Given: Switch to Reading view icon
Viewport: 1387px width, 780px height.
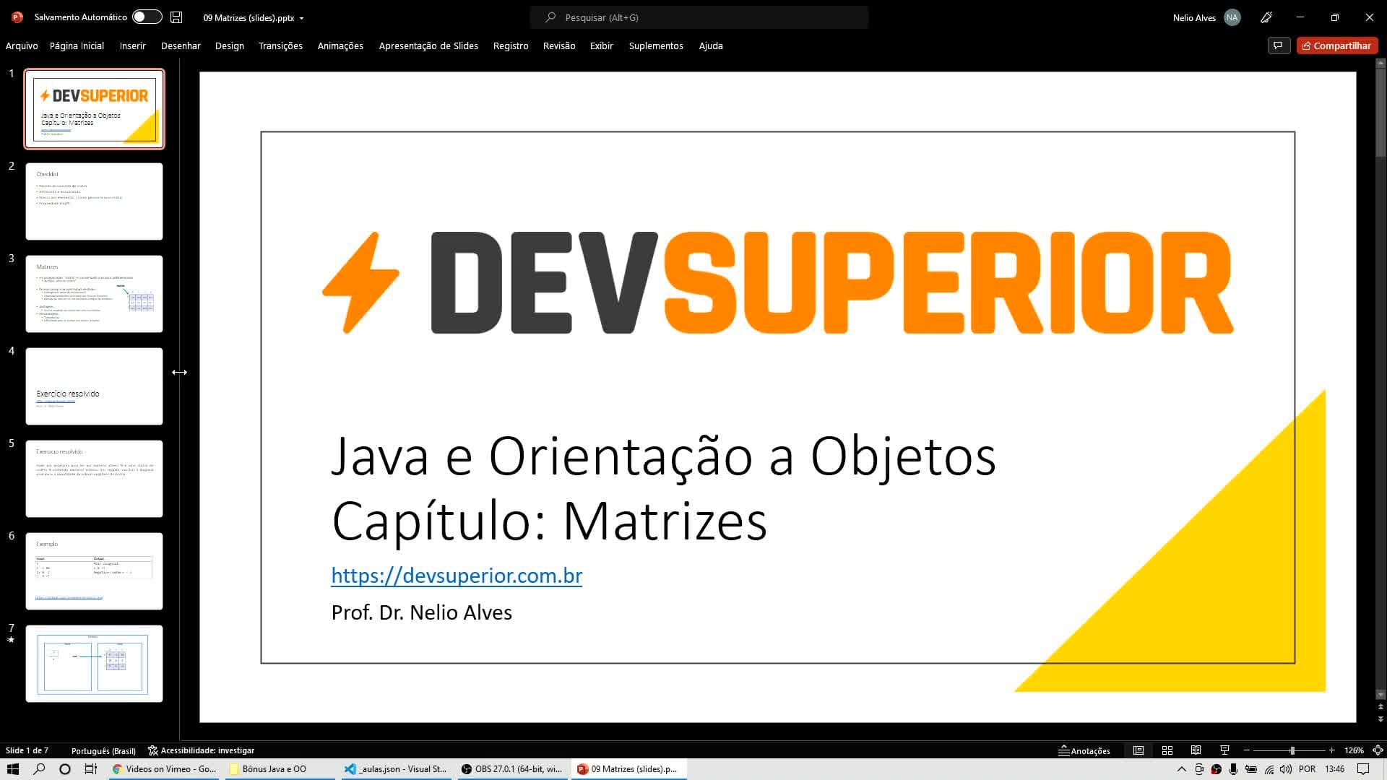Looking at the screenshot, I should 1196,750.
